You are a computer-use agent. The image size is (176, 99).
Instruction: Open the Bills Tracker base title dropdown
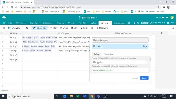click(x=97, y=18)
